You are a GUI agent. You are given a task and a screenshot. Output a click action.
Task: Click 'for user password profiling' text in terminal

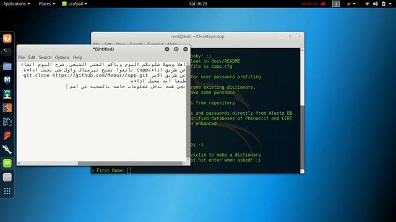226,76
